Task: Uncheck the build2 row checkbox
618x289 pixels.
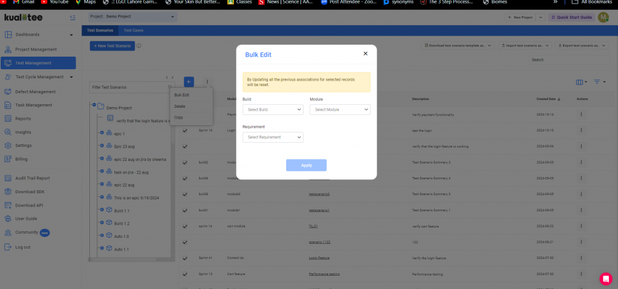Action: point(185,163)
